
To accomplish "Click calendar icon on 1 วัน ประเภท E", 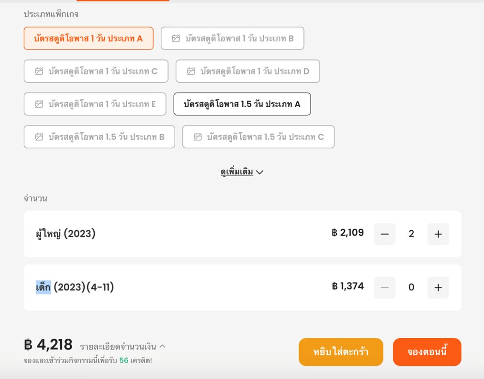I will pos(39,104).
